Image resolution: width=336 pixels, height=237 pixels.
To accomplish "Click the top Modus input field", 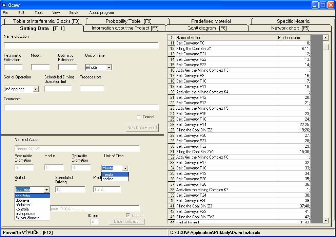I will coord(40,67).
